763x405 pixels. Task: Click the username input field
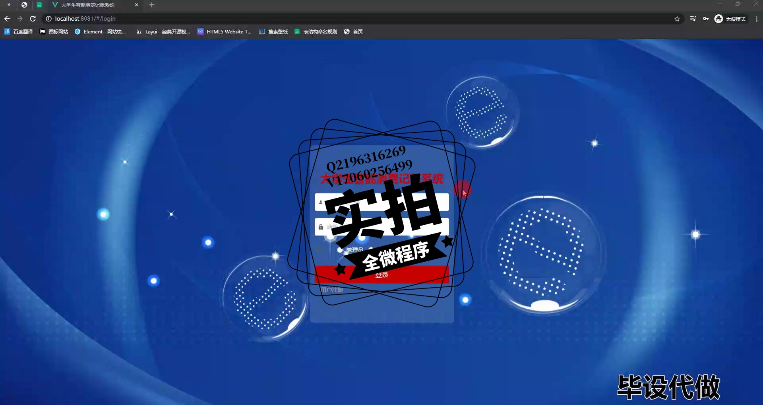point(382,202)
